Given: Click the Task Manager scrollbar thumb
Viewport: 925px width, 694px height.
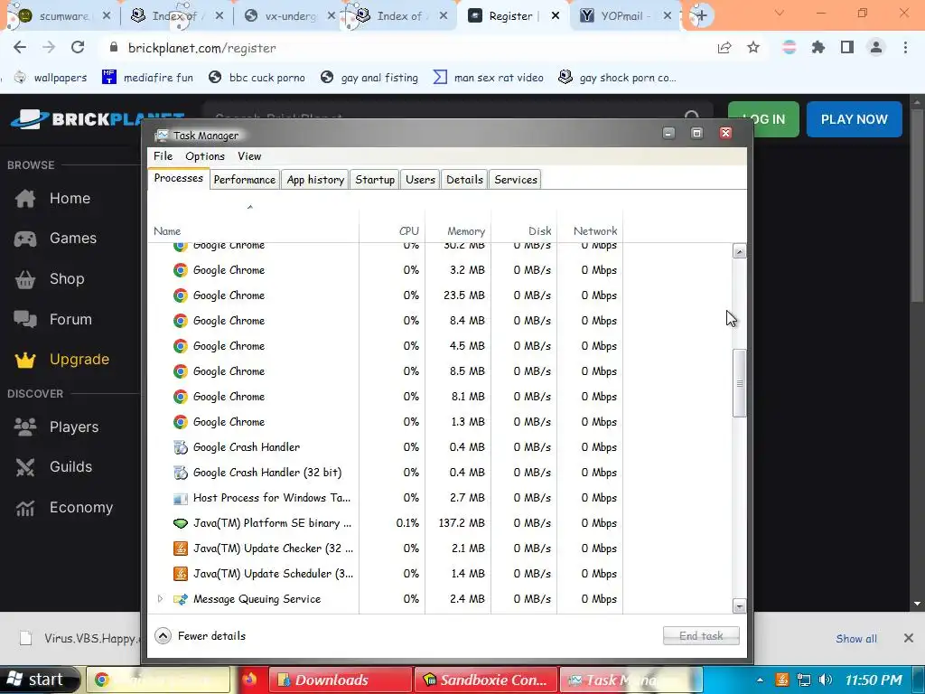Looking at the screenshot, I should [x=739, y=383].
